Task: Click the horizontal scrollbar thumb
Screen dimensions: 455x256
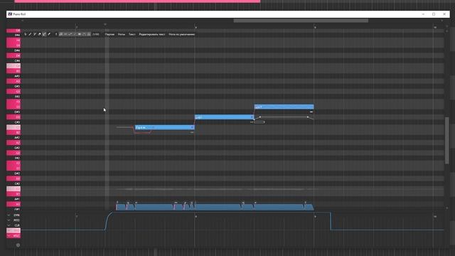Action: point(301,21)
